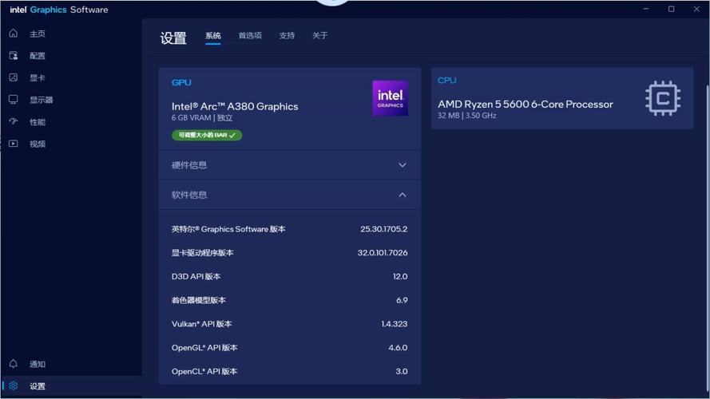Click the 32 MB | 3.50 GHz text
This screenshot has height=399, width=710.
pos(467,116)
